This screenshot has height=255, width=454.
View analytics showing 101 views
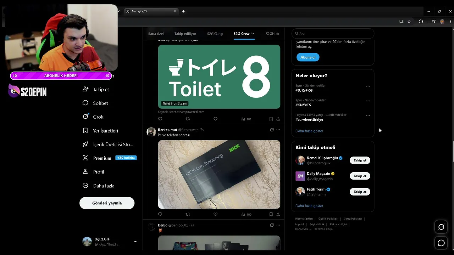click(x=246, y=119)
